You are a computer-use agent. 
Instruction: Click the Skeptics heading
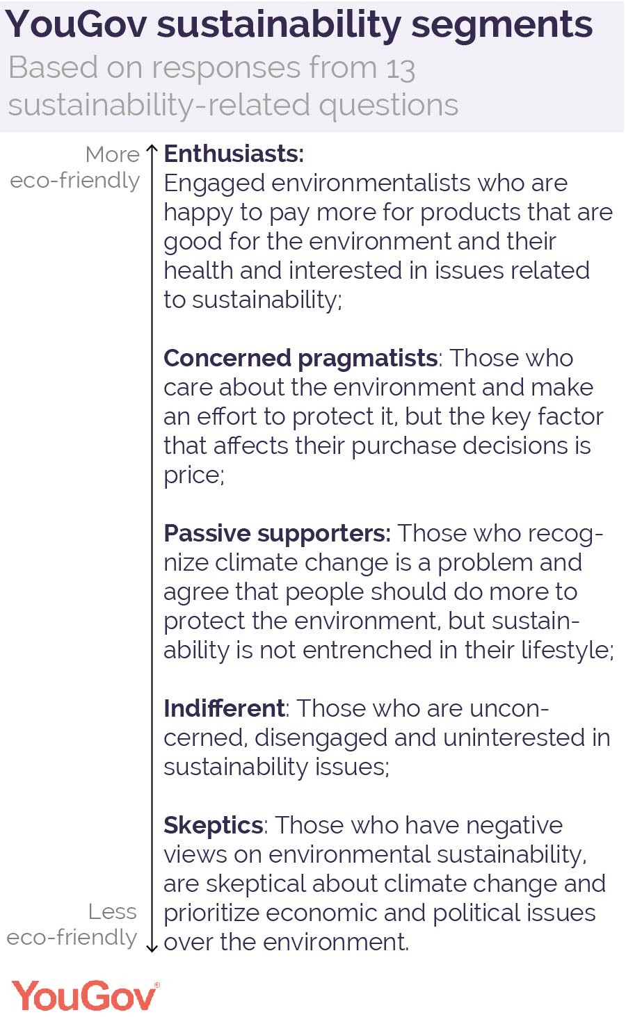(213, 825)
